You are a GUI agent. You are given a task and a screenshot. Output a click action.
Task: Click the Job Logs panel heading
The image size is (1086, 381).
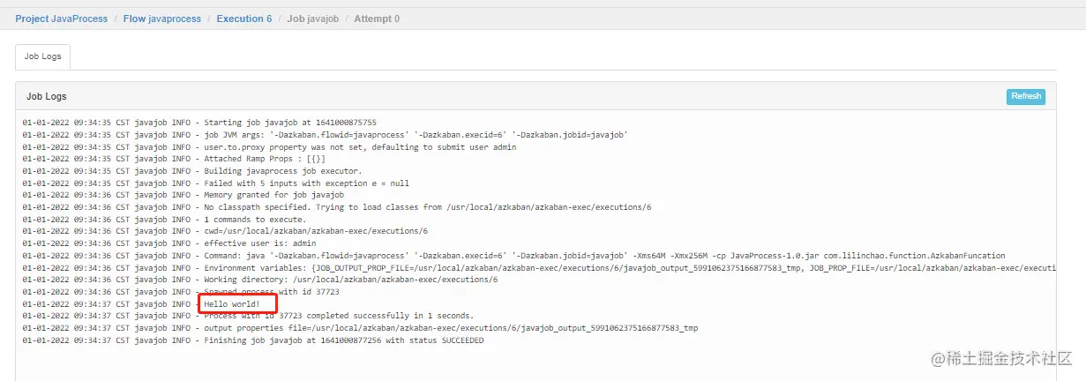tap(46, 96)
